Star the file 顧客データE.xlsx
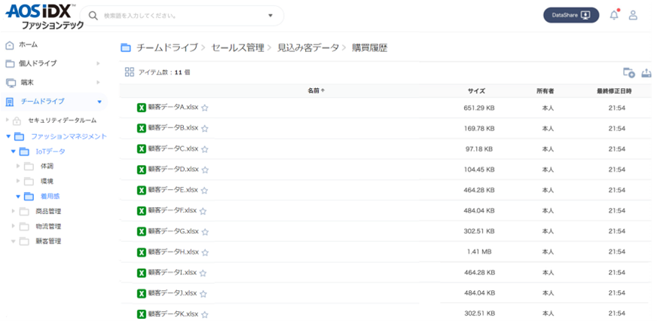This screenshot has height=321, width=657. pyautogui.click(x=204, y=191)
